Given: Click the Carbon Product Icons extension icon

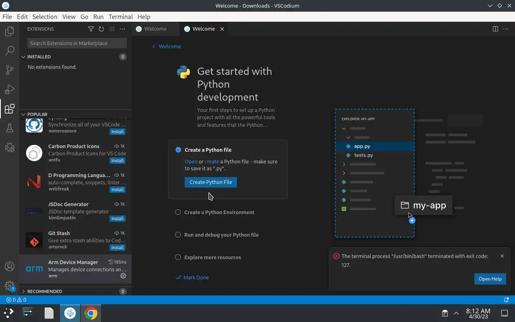Looking at the screenshot, I should 34,153.
